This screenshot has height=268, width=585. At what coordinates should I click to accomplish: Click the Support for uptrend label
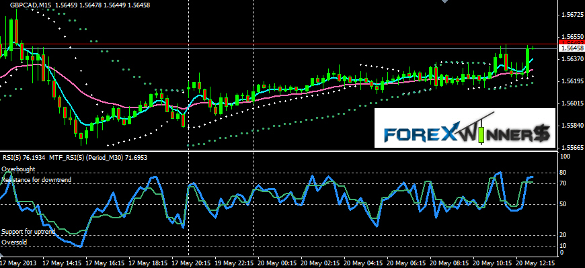tap(28, 232)
